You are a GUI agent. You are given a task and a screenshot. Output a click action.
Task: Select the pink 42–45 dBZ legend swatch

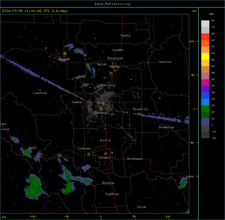[x=205, y=76]
